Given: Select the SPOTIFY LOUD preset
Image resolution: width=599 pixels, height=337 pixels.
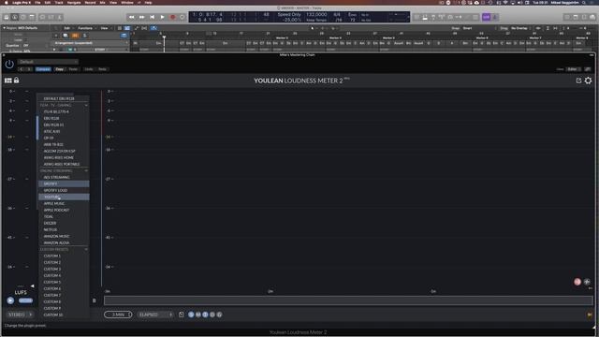Looking at the screenshot, I should point(64,190).
